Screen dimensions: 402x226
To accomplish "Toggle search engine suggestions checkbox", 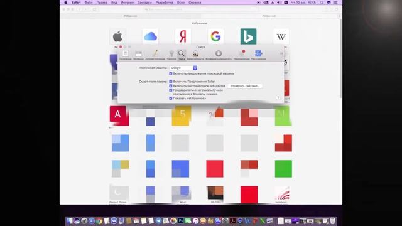I will click(171, 73).
